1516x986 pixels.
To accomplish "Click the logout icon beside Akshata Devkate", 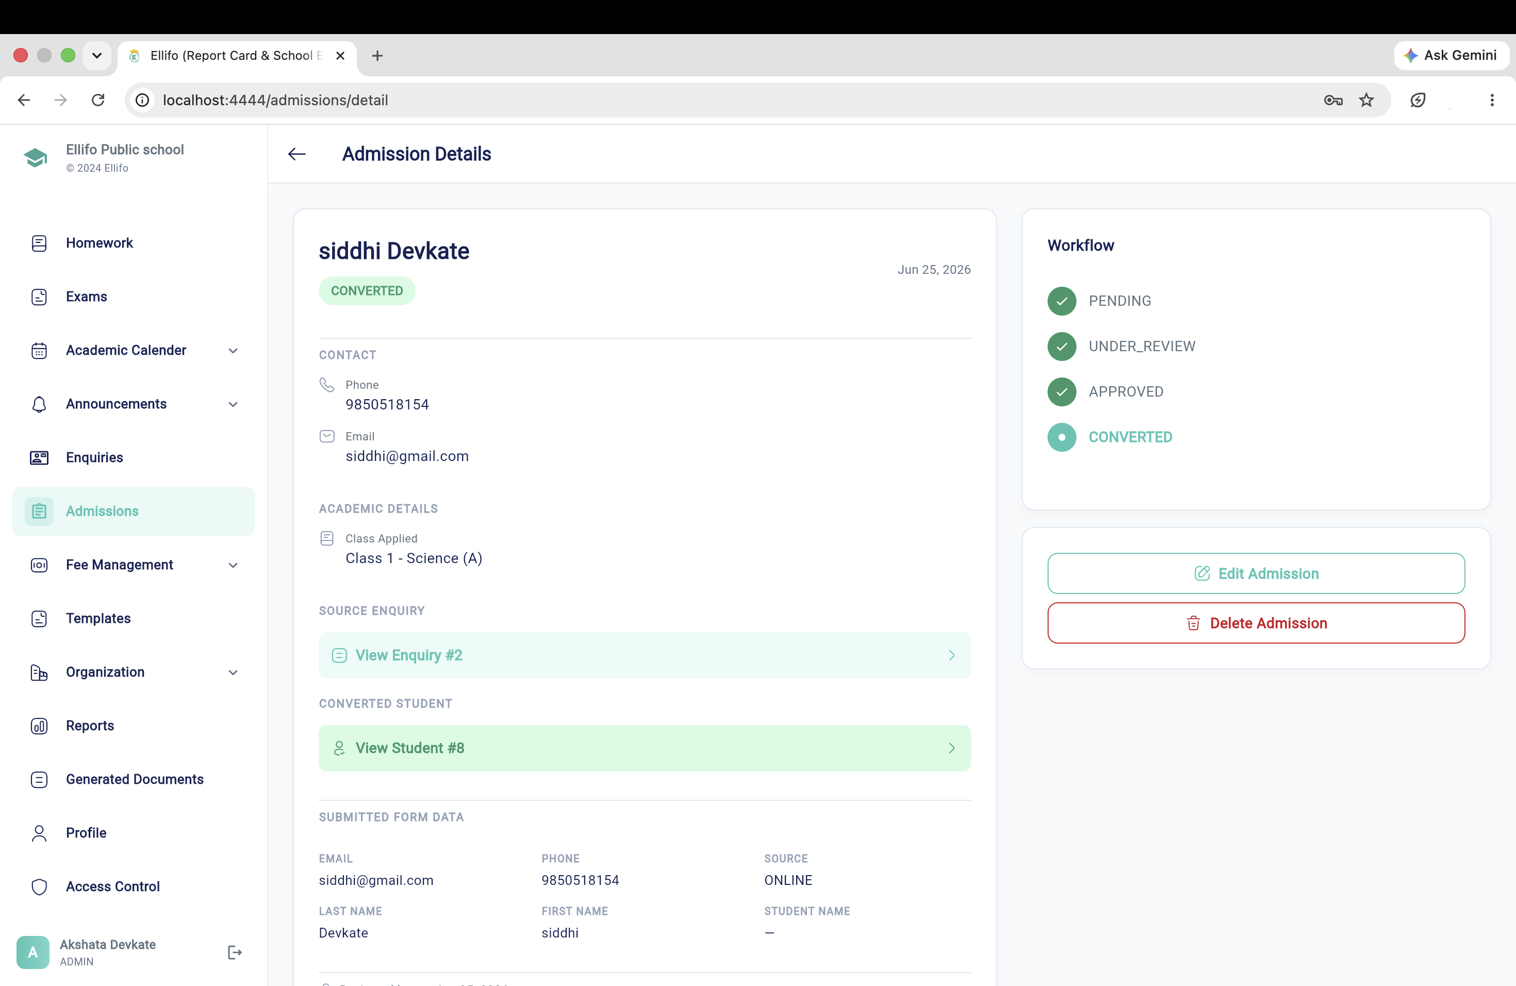I will click(235, 952).
